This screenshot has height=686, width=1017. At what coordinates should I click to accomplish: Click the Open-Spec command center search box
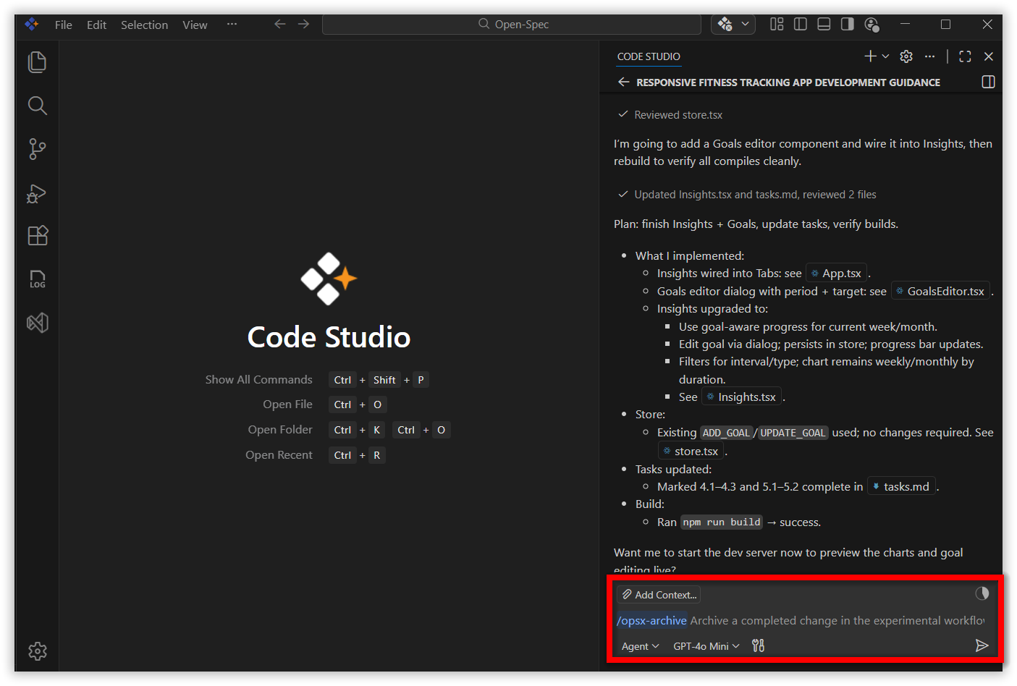[512, 25]
